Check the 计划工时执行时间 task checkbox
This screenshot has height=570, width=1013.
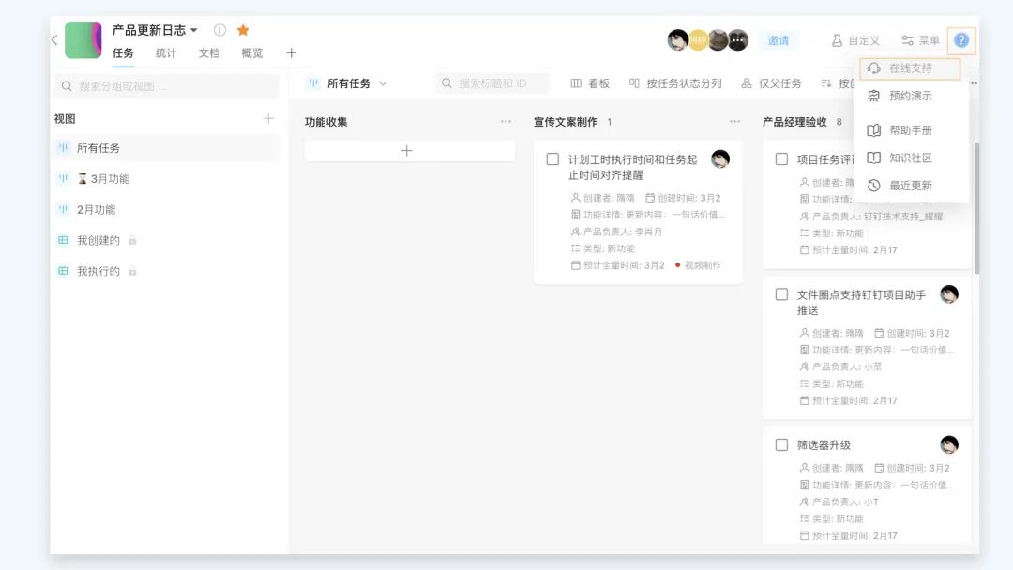pos(552,159)
